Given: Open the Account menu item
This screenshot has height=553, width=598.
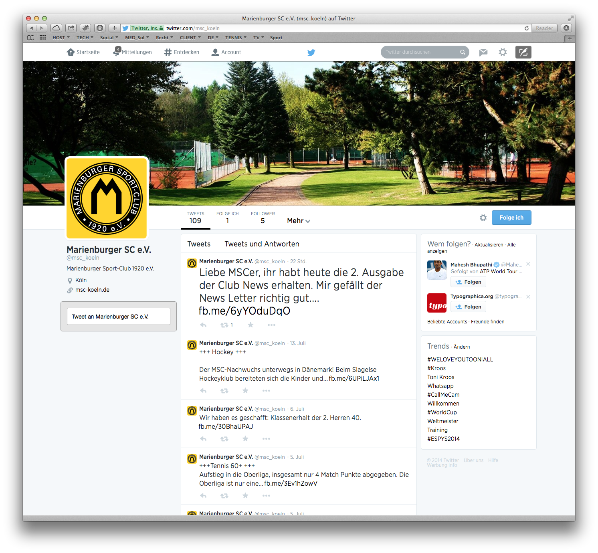Looking at the screenshot, I should (x=226, y=52).
